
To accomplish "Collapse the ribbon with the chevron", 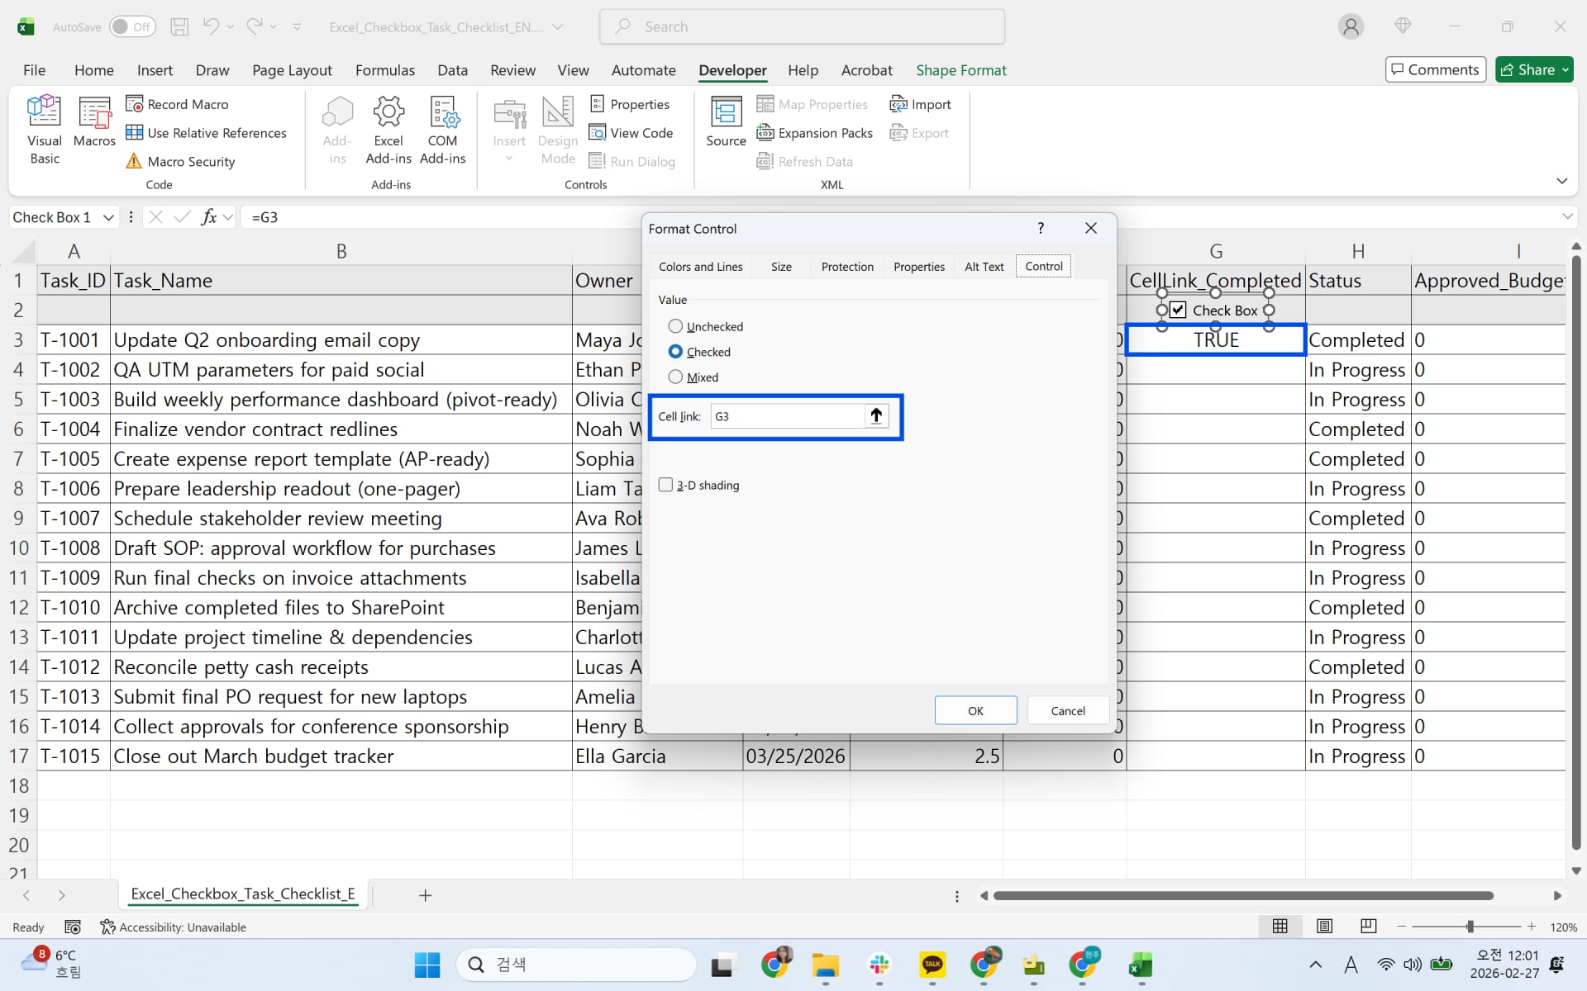I will click(x=1561, y=180).
